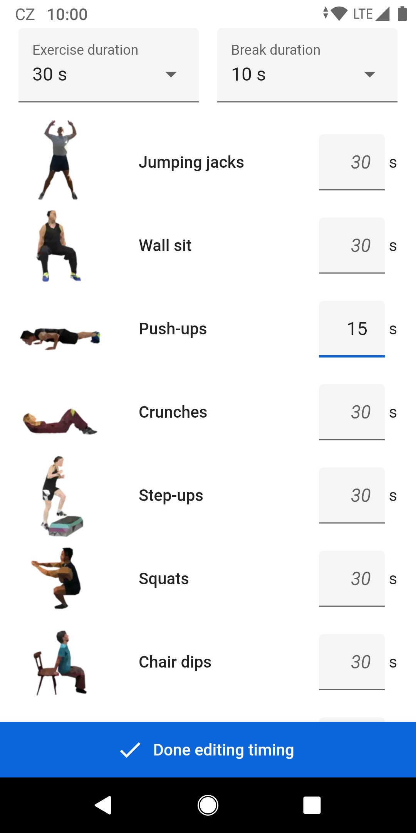Edit the Wall sit duration field
The image size is (416, 833).
[x=352, y=245]
